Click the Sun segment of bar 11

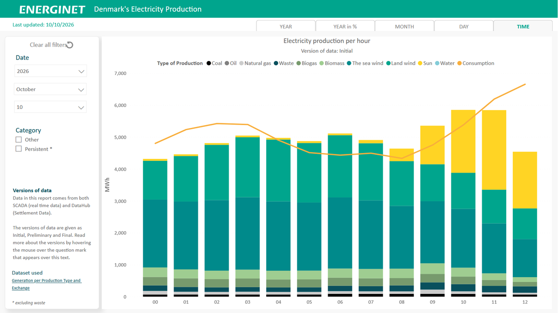[x=494, y=150]
